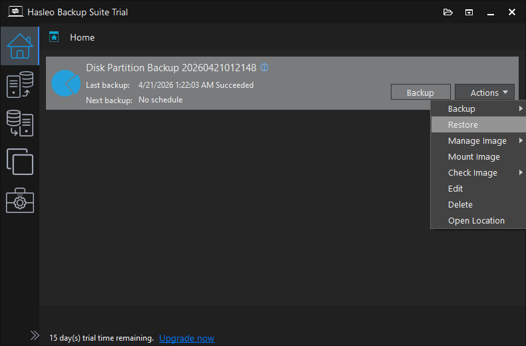Viewport: 526px width, 346px height.
Task: Click the Backup button on the task
Action: 420,92
